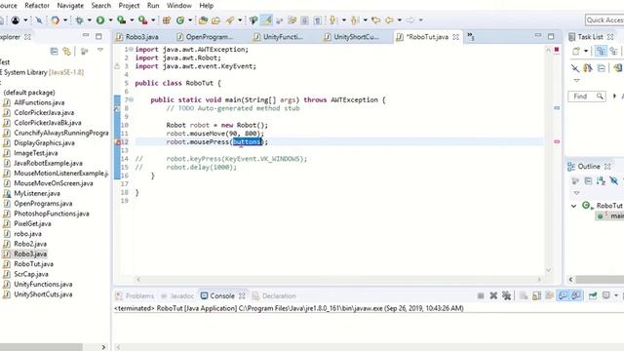The image size is (624, 351).
Task: Open the Refactor menu
Action: click(37, 6)
